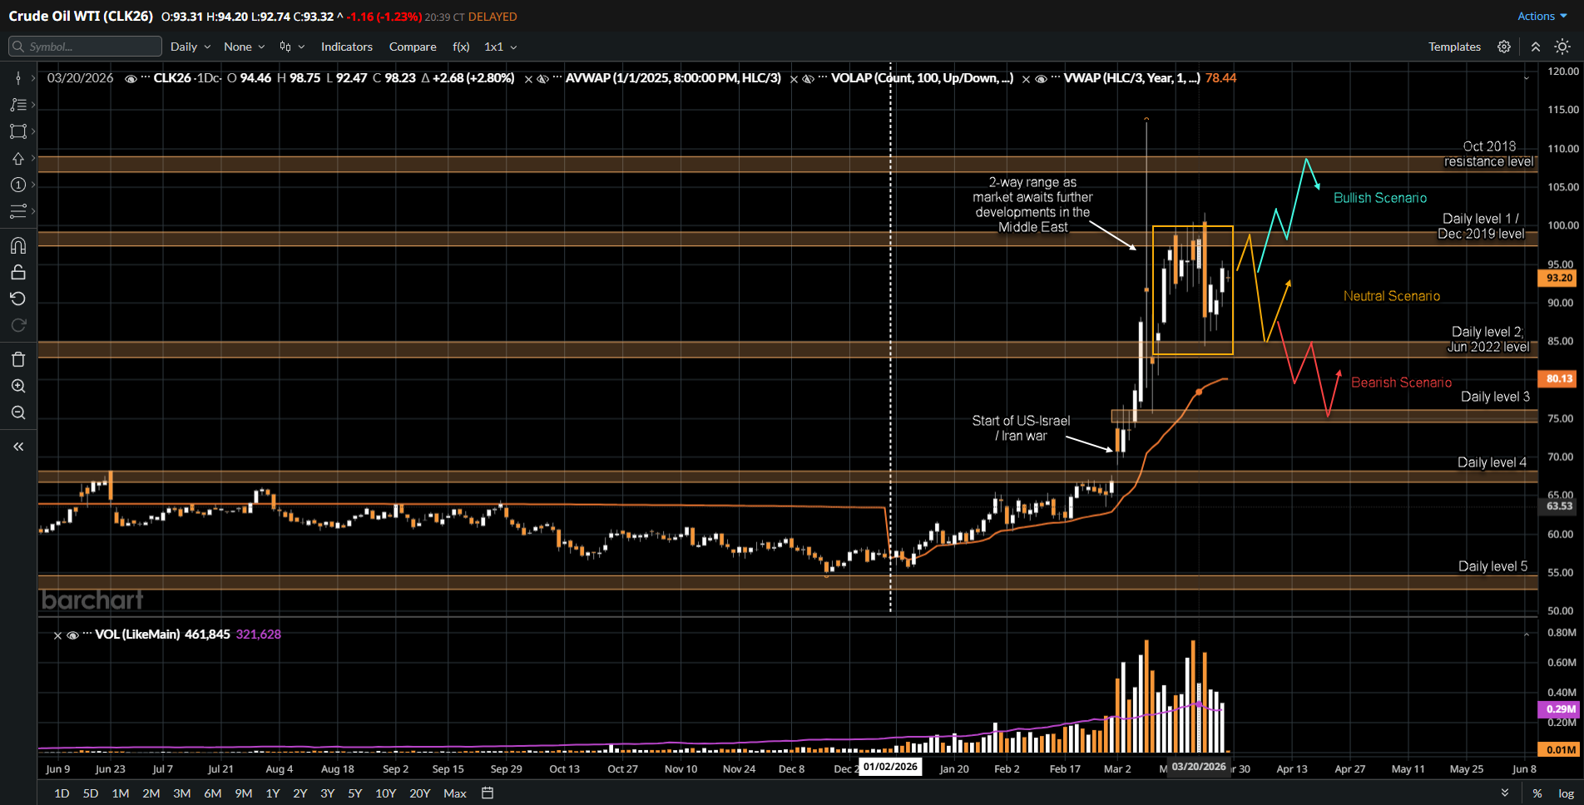This screenshot has width=1584, height=805.
Task: Open chart settings gear icon
Action: pos(1504,47)
